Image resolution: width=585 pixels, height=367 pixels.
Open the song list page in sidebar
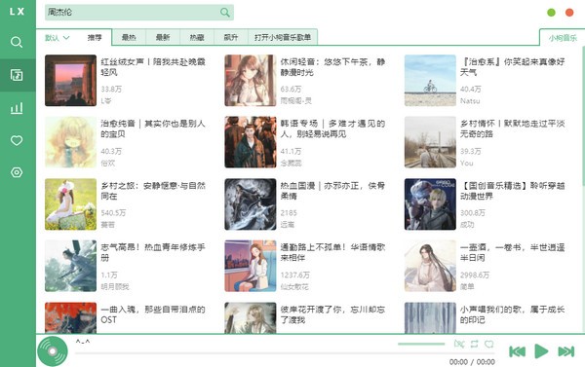tap(17, 75)
